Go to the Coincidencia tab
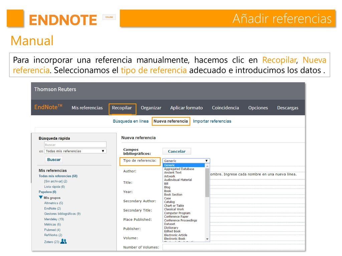Image resolution: width=342 pixels, height=256 pixels. [x=225, y=108]
